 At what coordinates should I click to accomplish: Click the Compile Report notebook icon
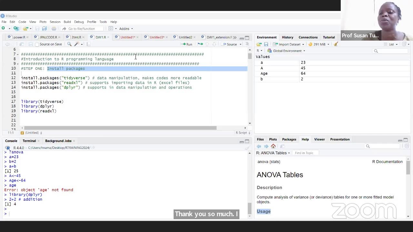point(89,44)
